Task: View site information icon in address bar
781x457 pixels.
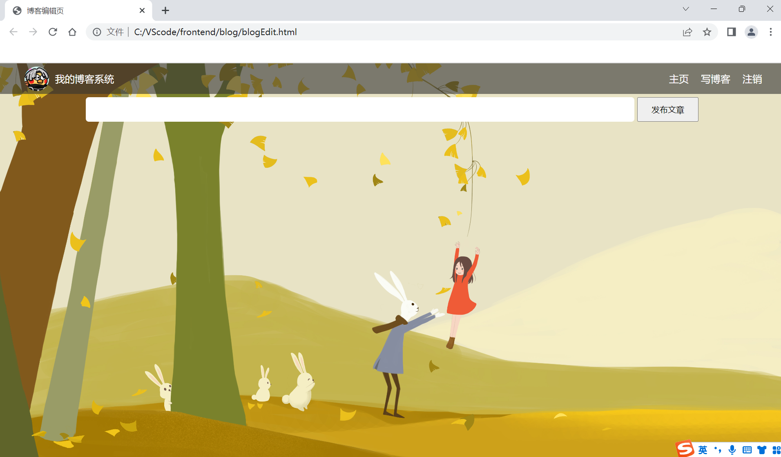Action: [x=97, y=32]
